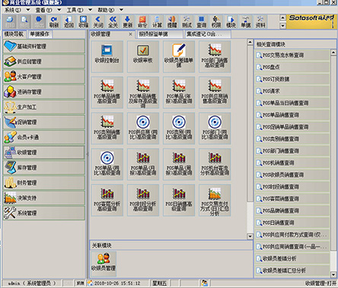The height and width of the screenshot is (288, 338).
Task: Select 基础资料管理 in module navigation
Action: tap(44, 46)
